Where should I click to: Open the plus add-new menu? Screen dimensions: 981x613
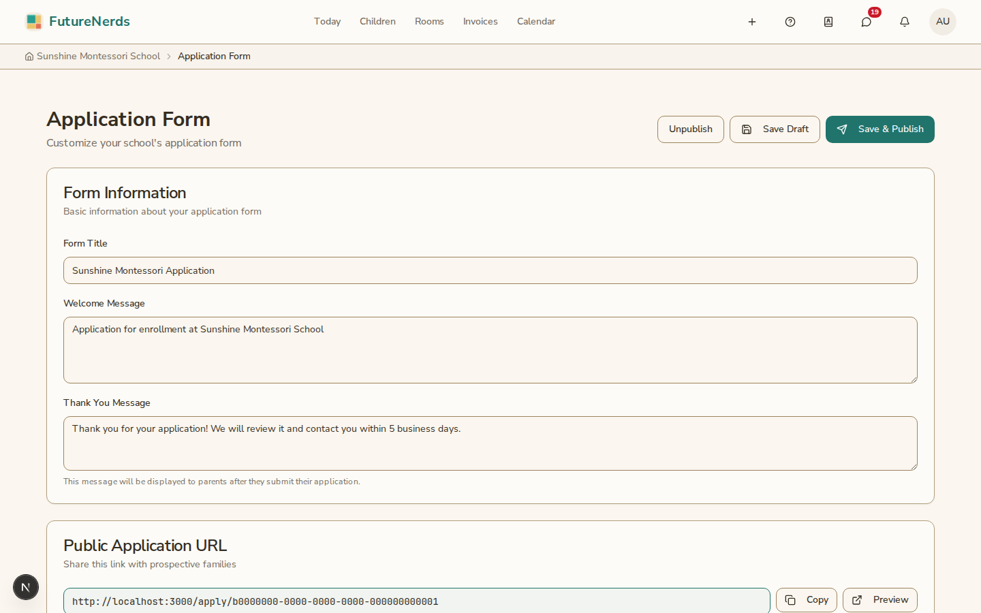point(752,22)
